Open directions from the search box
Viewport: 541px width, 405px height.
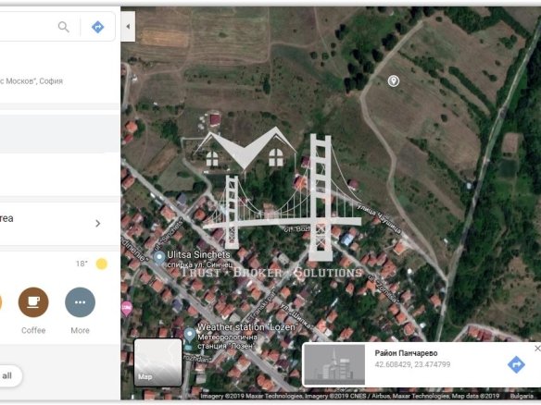97,27
